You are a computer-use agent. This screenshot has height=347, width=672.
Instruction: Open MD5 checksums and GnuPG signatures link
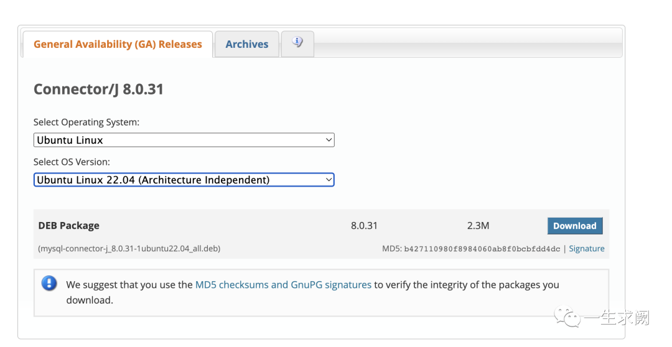coord(283,285)
